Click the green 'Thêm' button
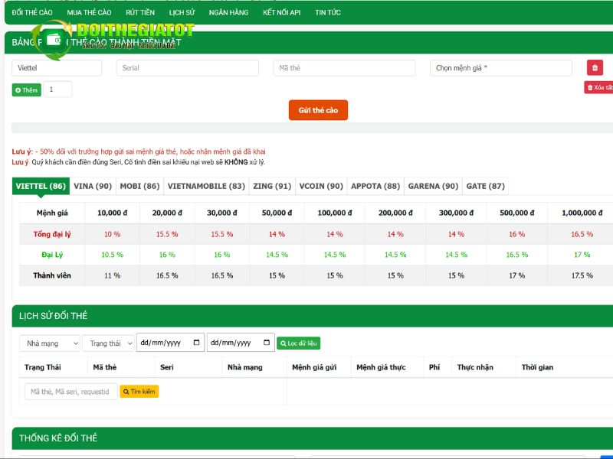The image size is (613, 459). (27, 90)
